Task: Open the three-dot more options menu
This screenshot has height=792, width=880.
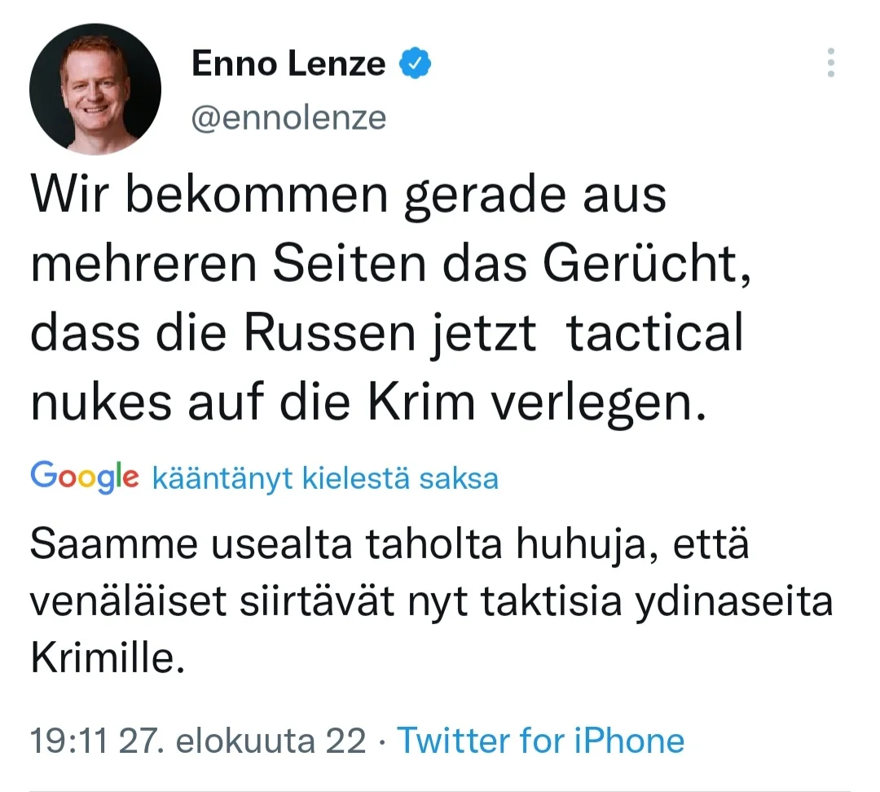Action: 830,63
